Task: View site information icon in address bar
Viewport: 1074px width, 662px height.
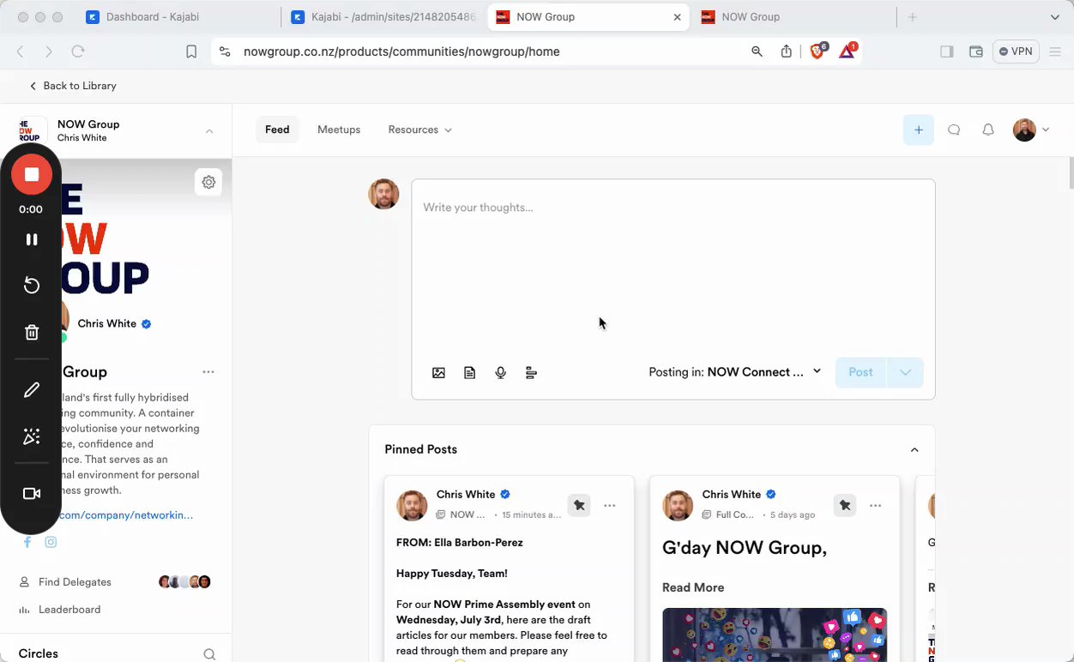Action: tap(225, 51)
